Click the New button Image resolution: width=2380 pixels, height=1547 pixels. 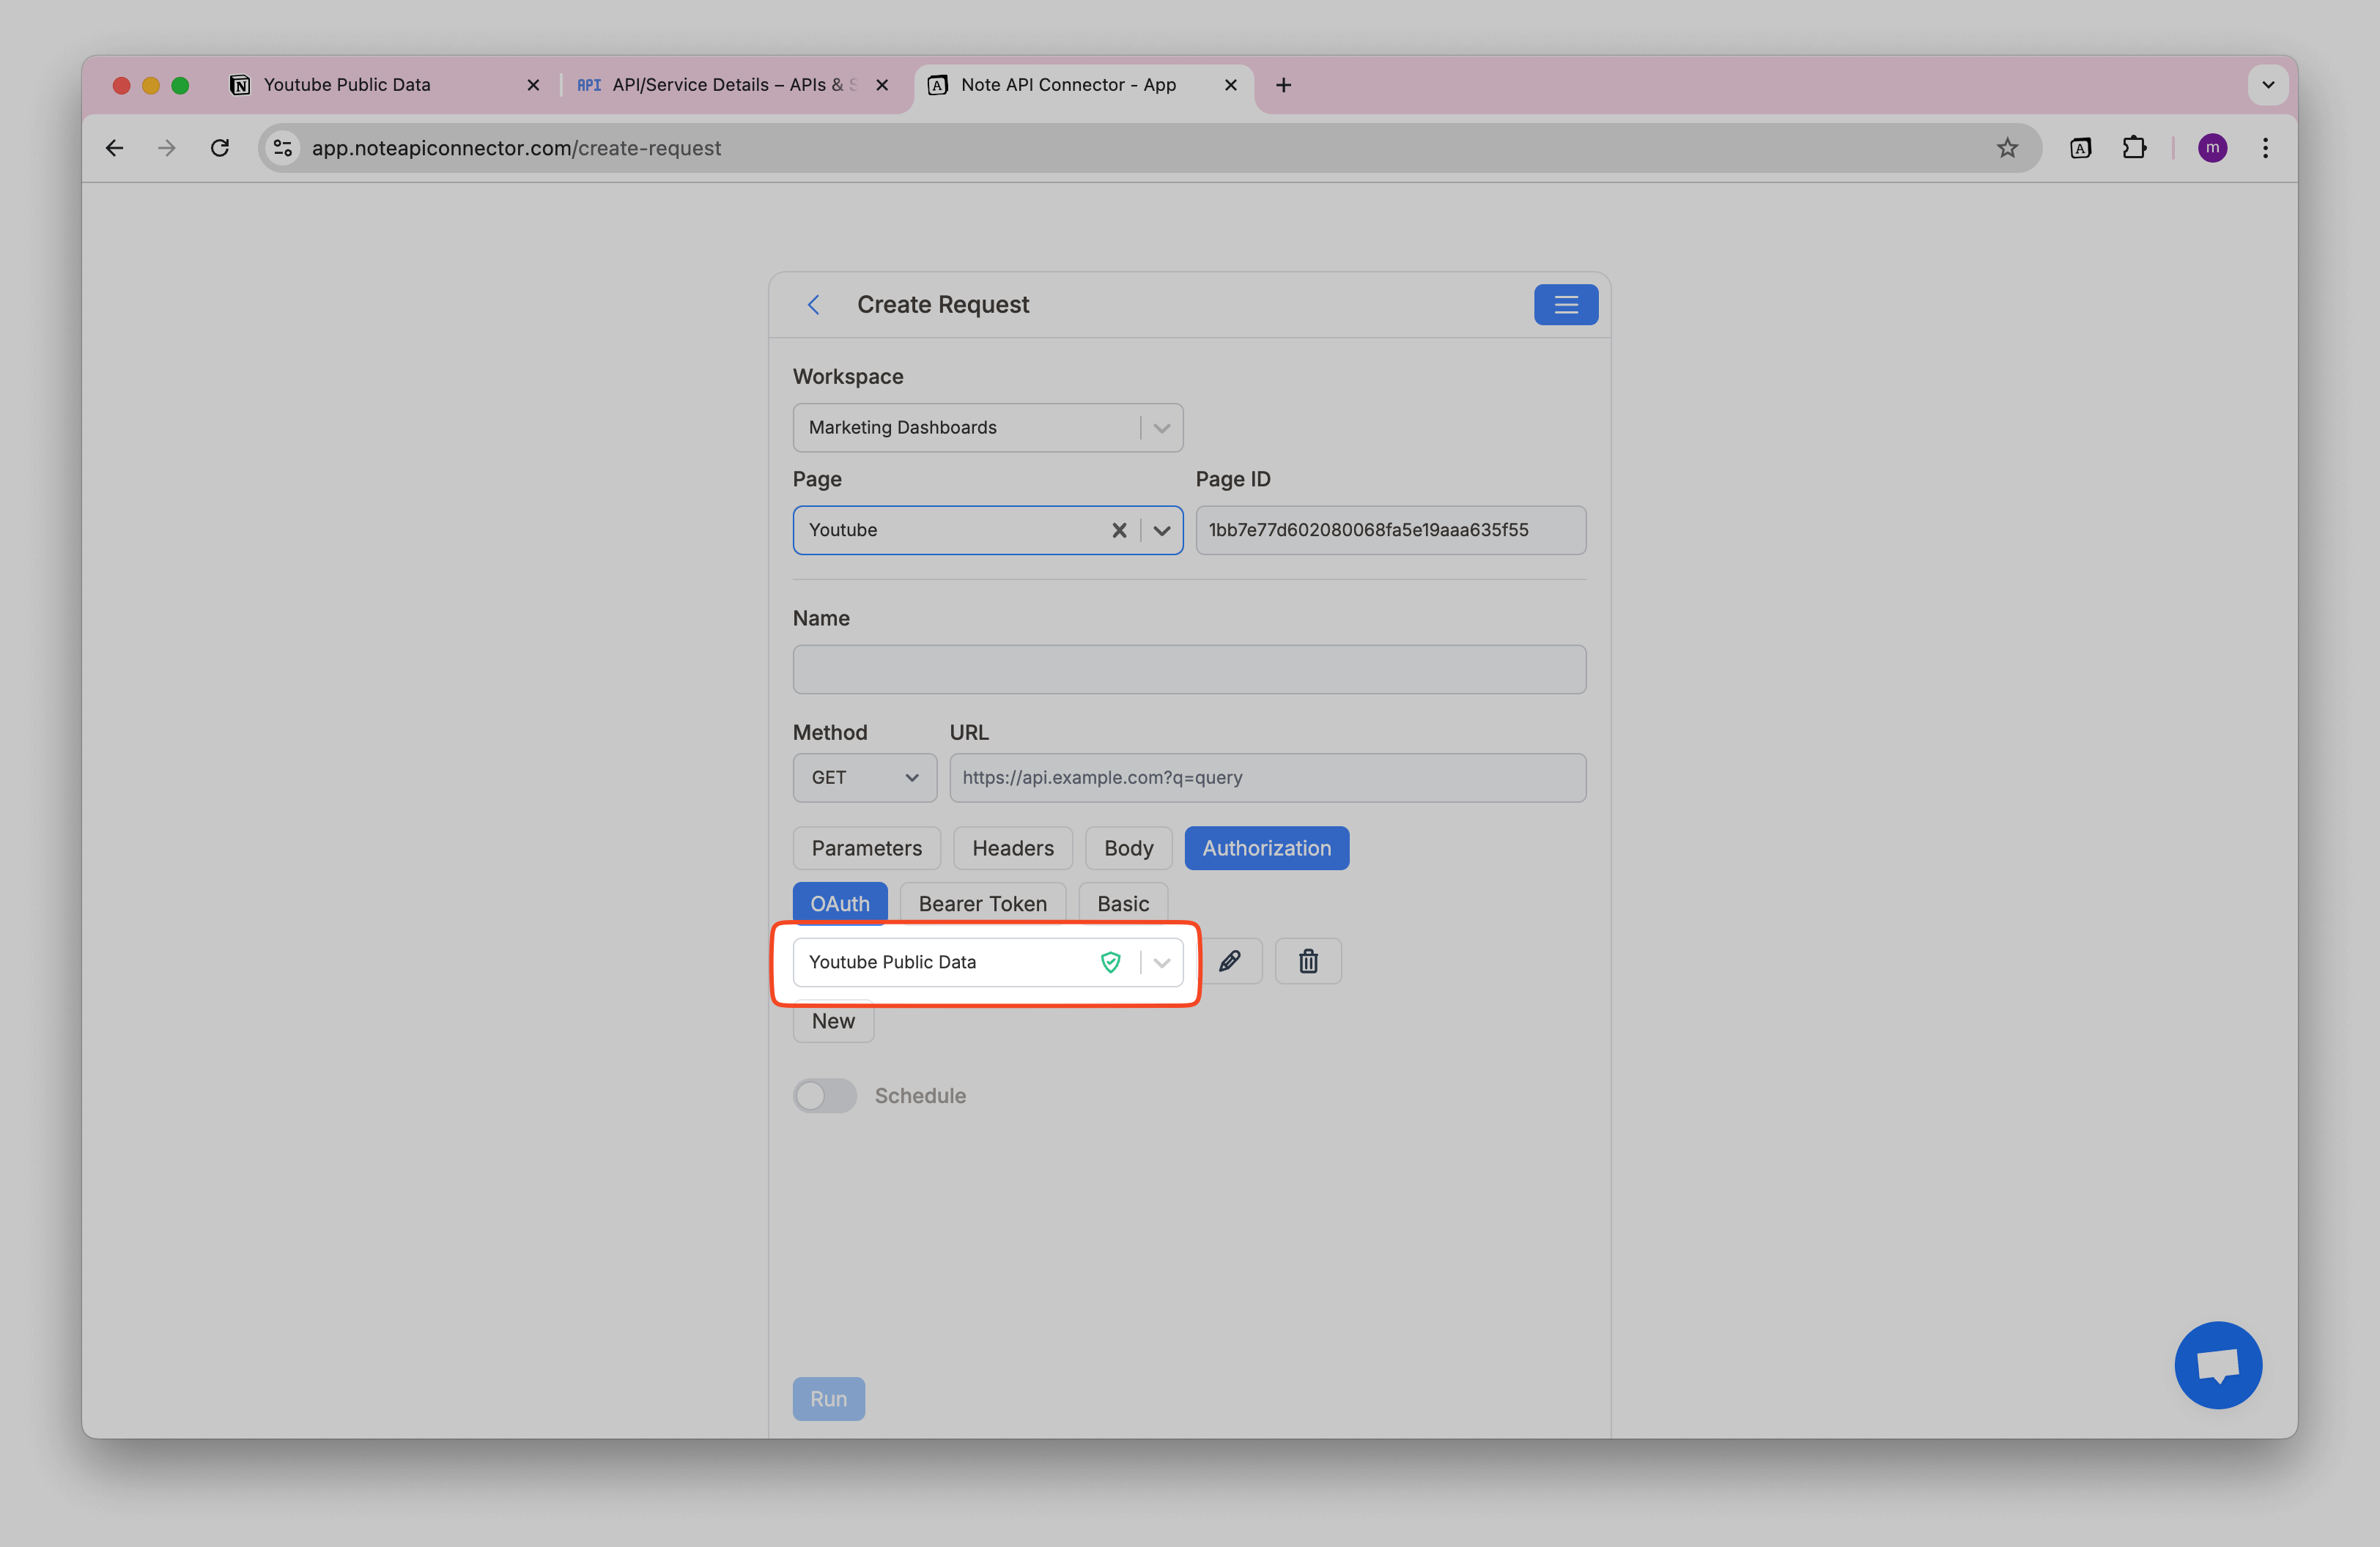tap(833, 1021)
